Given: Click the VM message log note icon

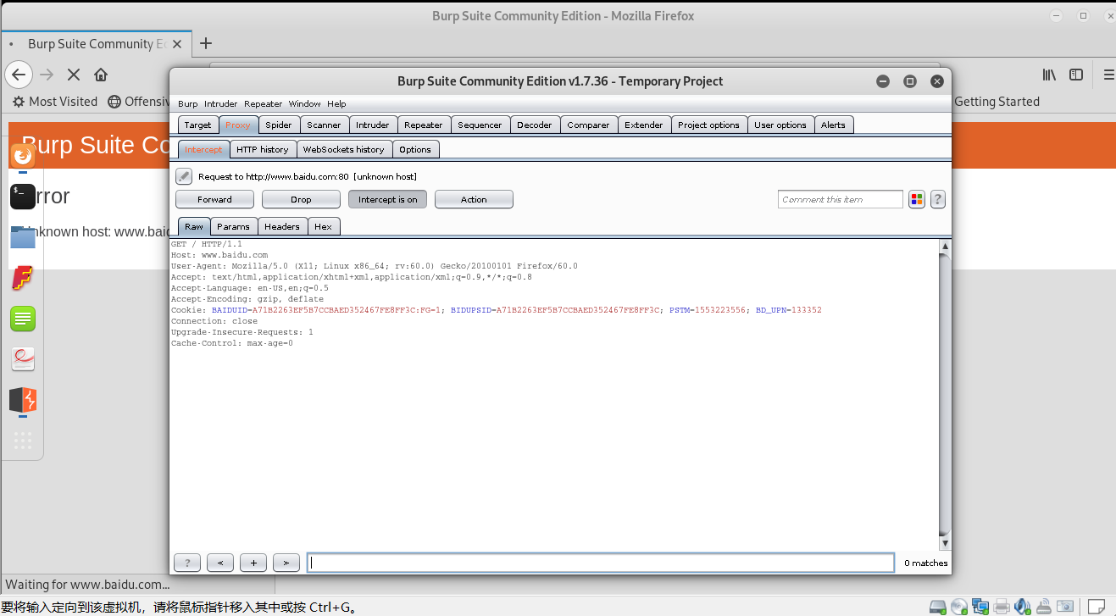Looking at the screenshot, I should coord(1097,607).
